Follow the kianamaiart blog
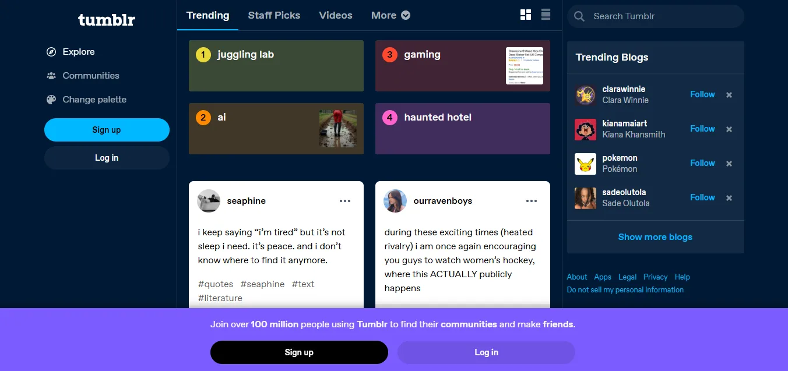The height and width of the screenshot is (371, 788). [x=702, y=129]
